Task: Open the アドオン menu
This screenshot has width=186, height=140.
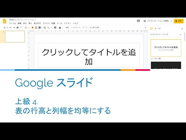Action: [x=67, y=23]
